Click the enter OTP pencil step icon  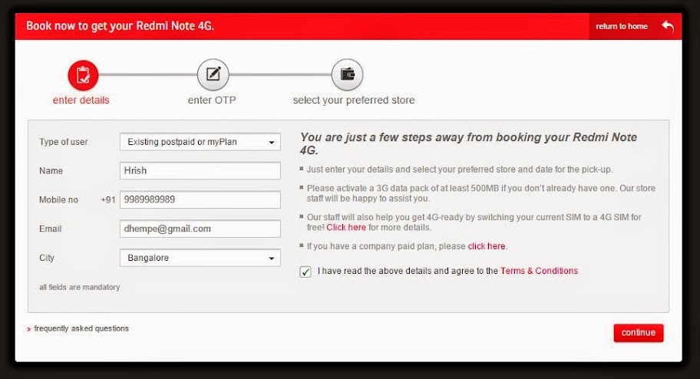[x=213, y=74]
